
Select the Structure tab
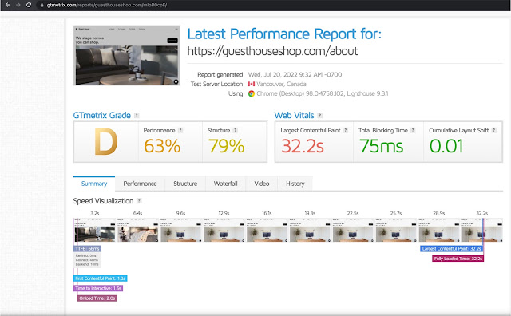point(185,184)
